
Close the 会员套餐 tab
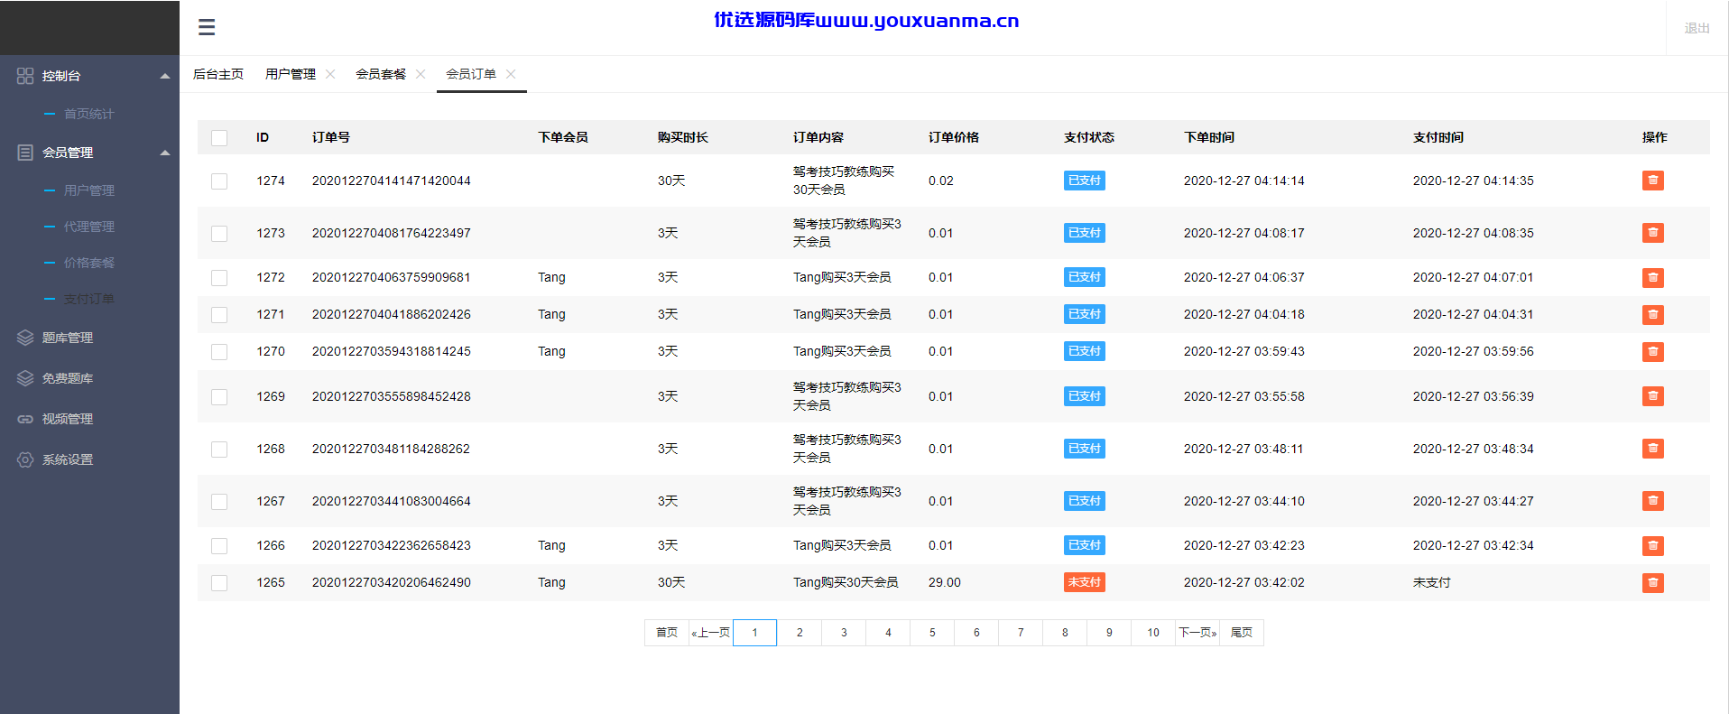coord(421,74)
